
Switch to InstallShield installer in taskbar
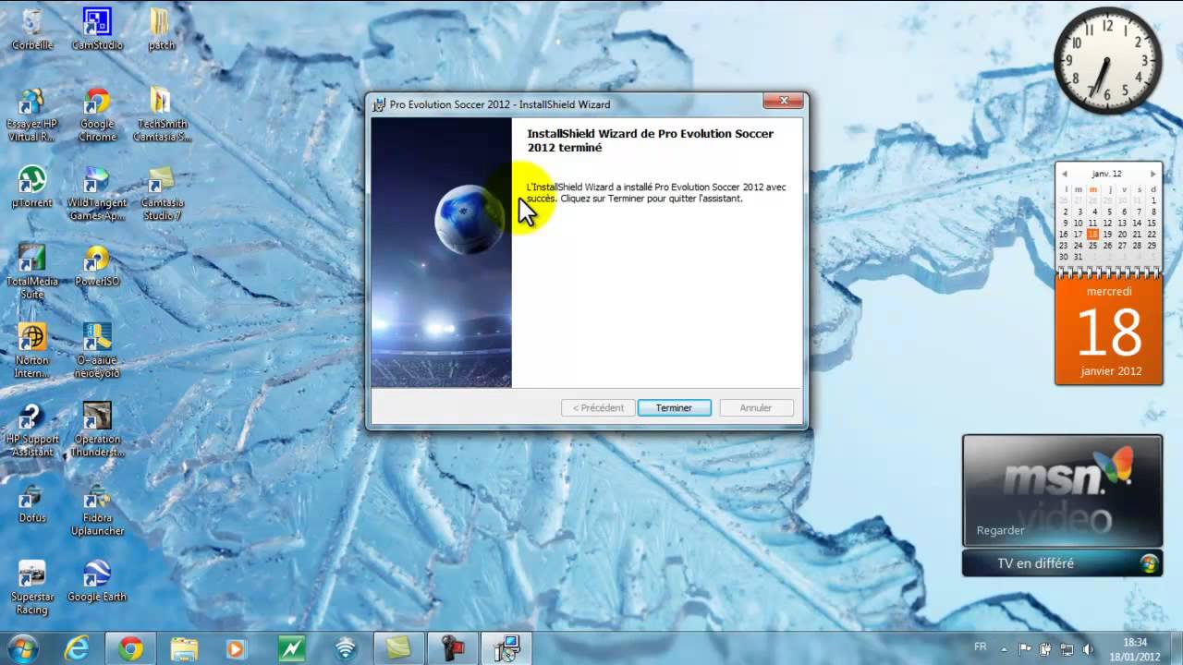(x=506, y=648)
